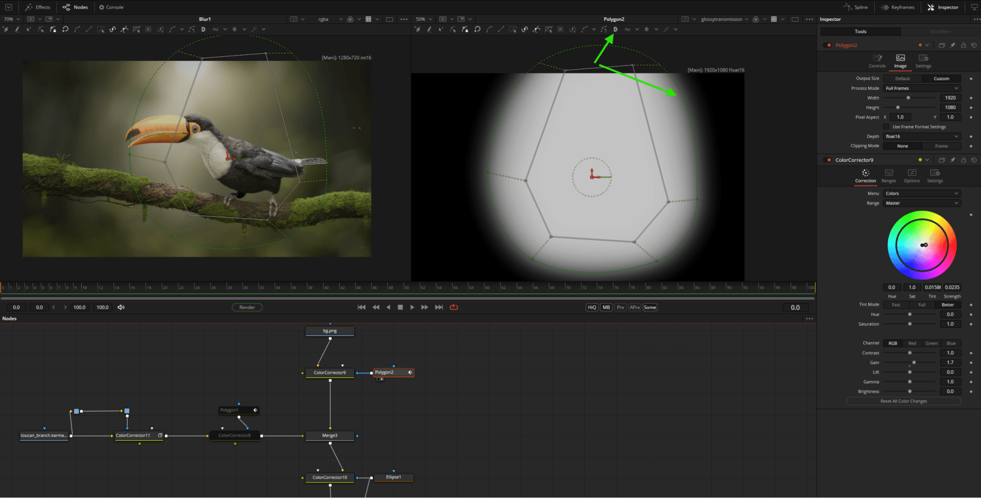Screen dimensions: 981x498
Task: Open the Correction tab icon under ColorCorrector9
Action: (866, 174)
